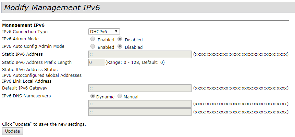Image resolution: width=295 pixels, height=137 pixels.
Task: Click the IPv6 Link Local Address label
Action: (27, 81)
